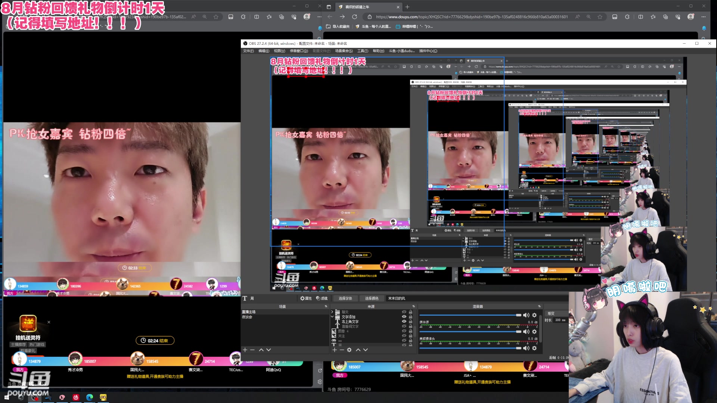Open source properties gear below sources list
The width and height of the screenshot is (717, 403).
(x=349, y=350)
